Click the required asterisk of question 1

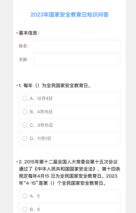point(17,86)
